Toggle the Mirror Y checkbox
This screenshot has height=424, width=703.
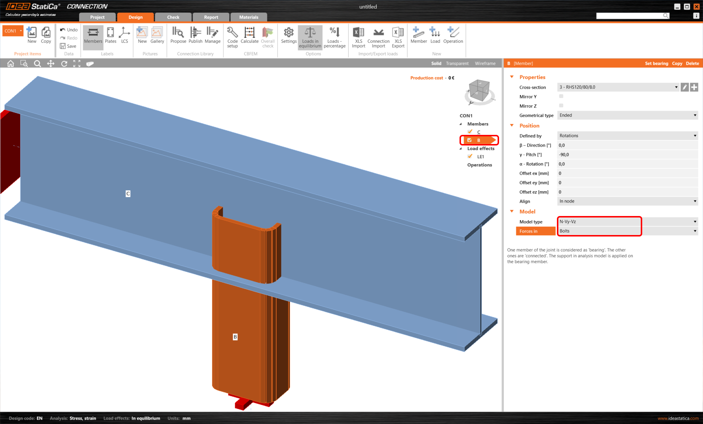click(561, 96)
